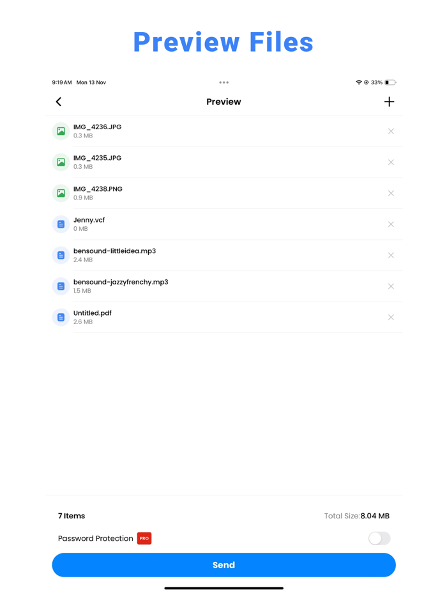This screenshot has width=447, height=597.
Task: Open the image thumbnail icon for IMG_4236.JPG
Action: [x=60, y=131]
